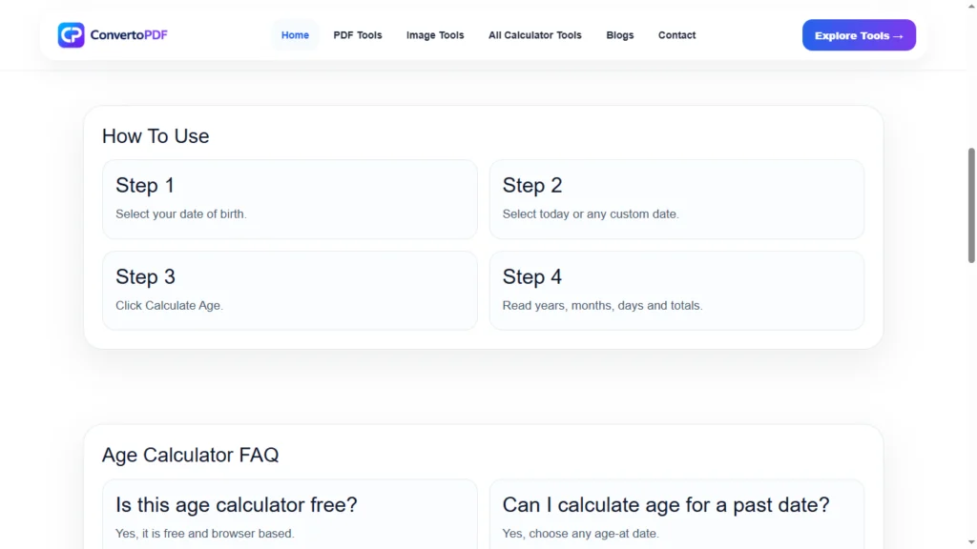Click the Step 2 card heading
The width and height of the screenshot is (977, 549).
click(x=532, y=186)
